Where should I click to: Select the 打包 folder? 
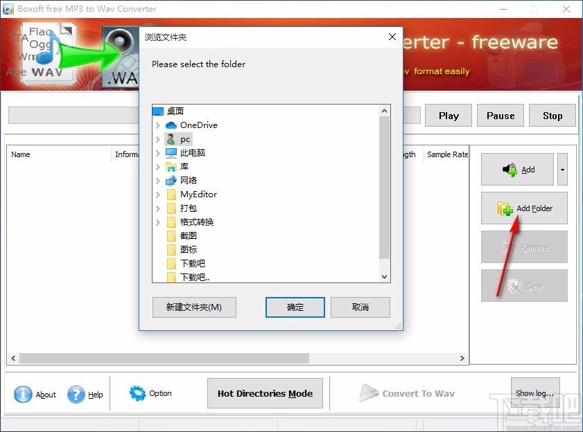tap(182, 208)
